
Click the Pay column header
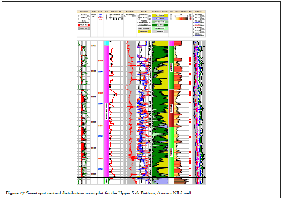tap(190, 11)
